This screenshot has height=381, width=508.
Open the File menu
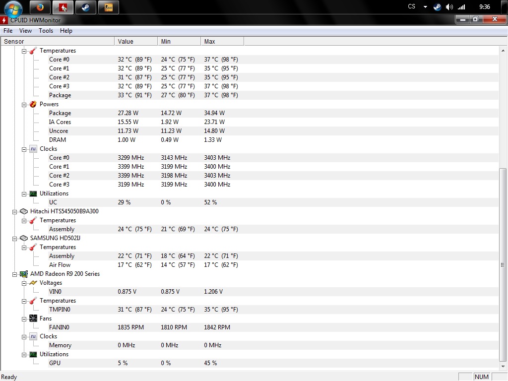coord(8,31)
